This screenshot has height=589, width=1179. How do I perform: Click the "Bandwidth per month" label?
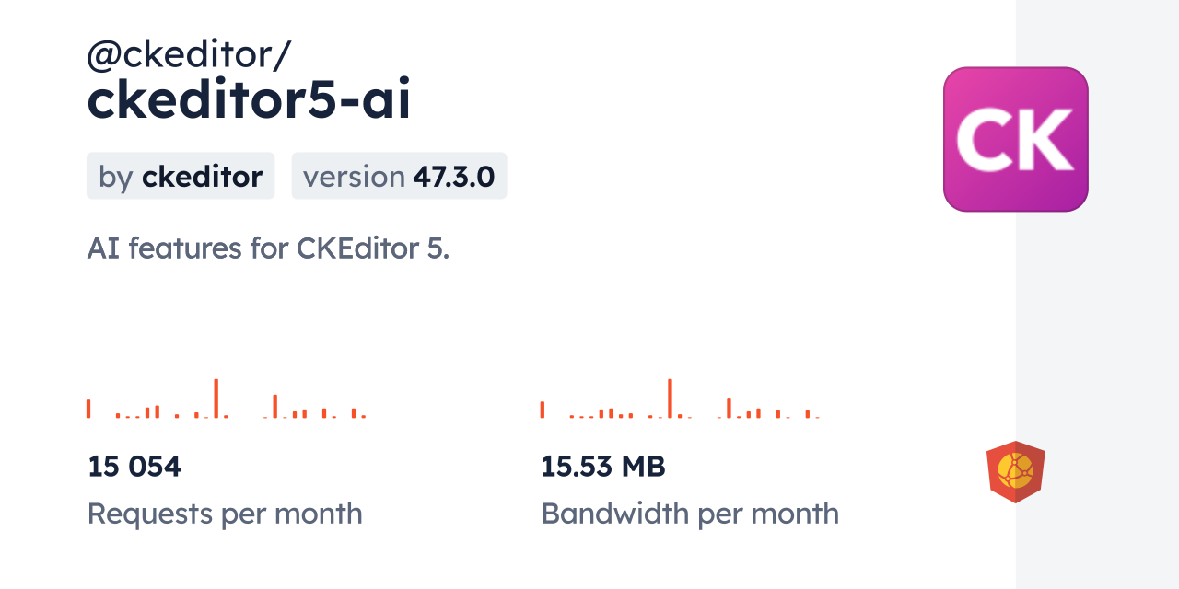tap(690, 514)
